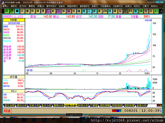Open the 設定(S) menu
165x123 pixels.
(137, 6)
